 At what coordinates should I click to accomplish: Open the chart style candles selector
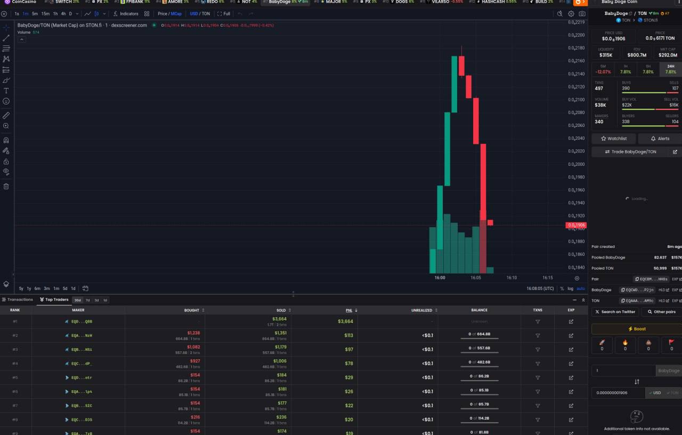(96, 14)
